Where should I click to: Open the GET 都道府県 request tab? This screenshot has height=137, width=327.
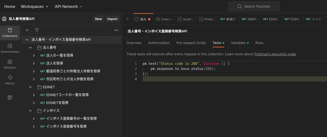point(228,19)
